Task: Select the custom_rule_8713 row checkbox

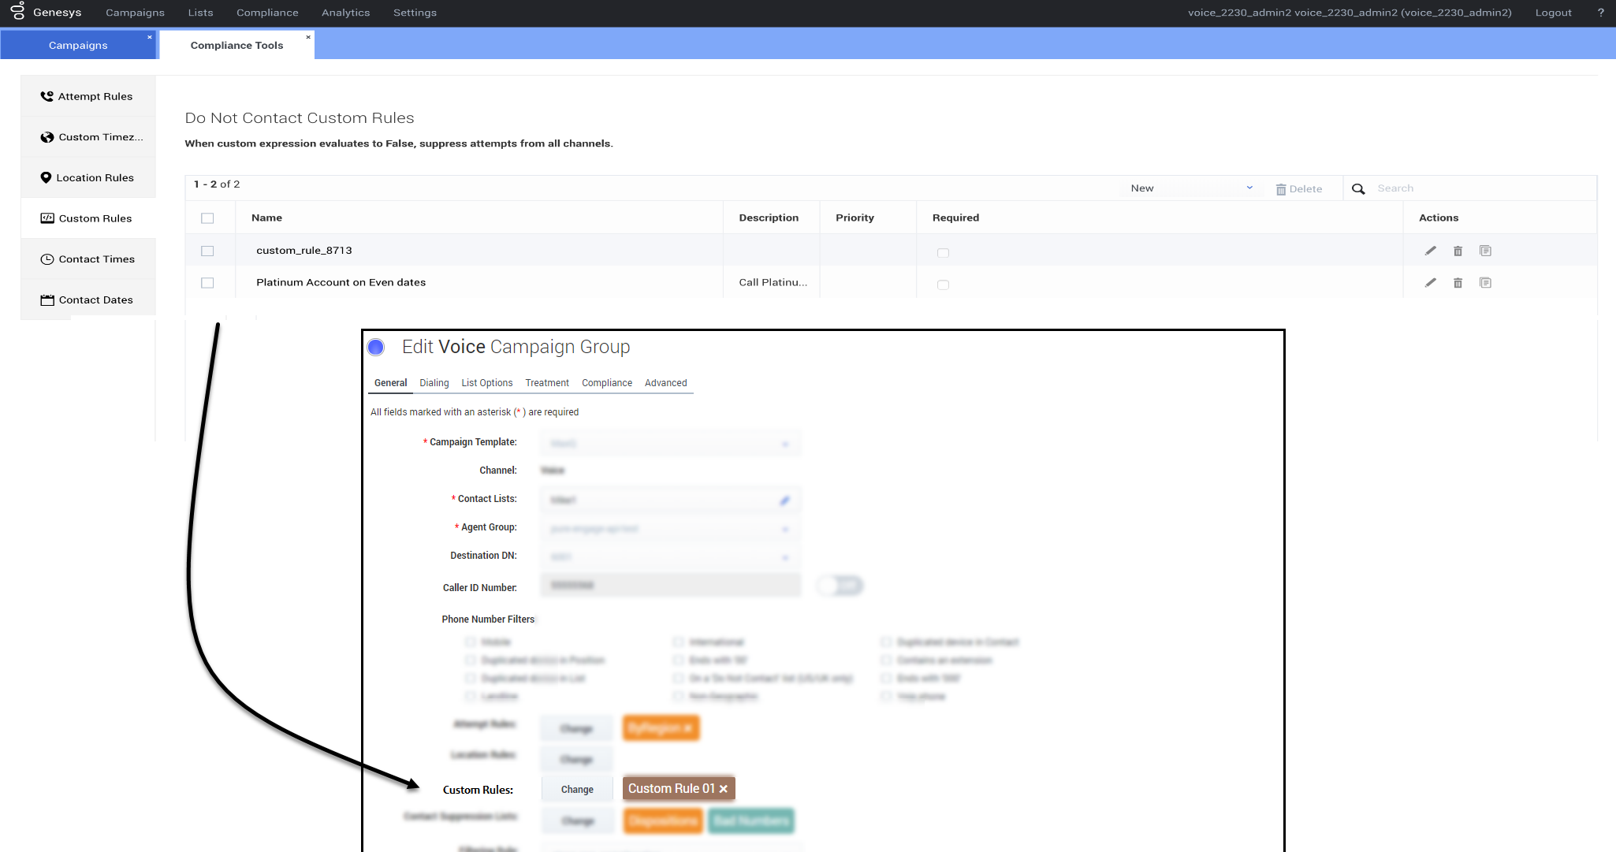Action: tap(207, 251)
